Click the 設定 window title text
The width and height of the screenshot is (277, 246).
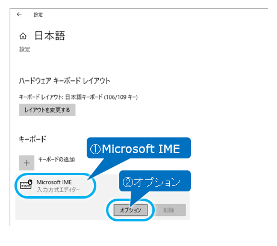click(x=38, y=14)
